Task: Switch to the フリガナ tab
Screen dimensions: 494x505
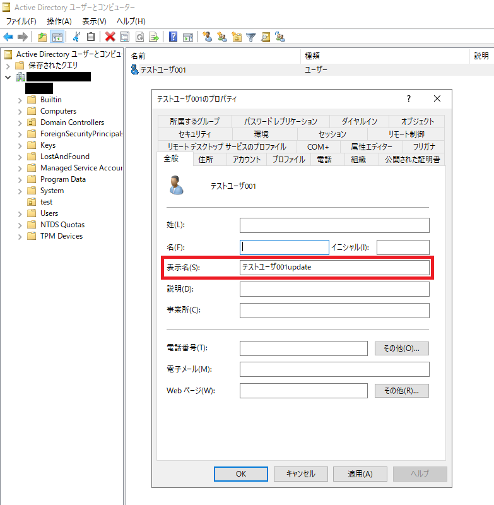Action: (x=424, y=147)
